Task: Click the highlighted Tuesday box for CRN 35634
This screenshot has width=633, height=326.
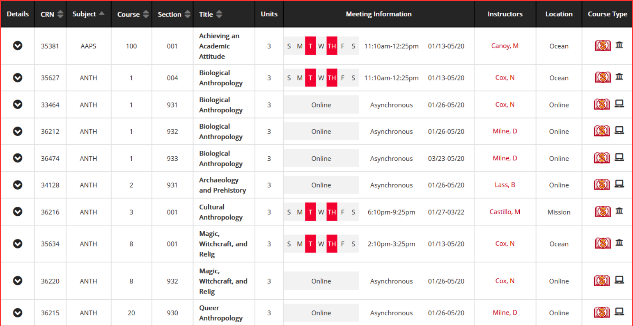Action: (310, 244)
